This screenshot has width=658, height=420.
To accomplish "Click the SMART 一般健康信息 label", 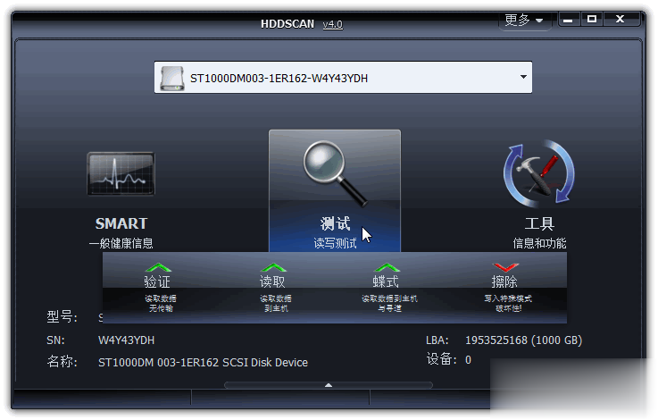I will pos(121,233).
